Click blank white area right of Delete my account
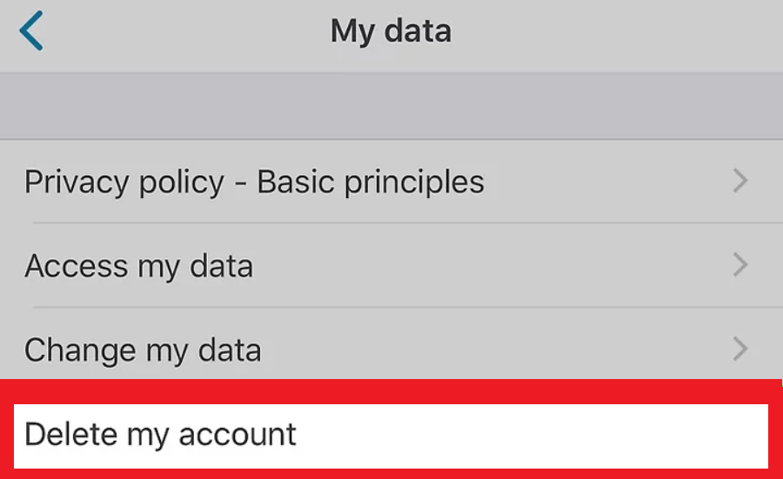 pos(539,435)
